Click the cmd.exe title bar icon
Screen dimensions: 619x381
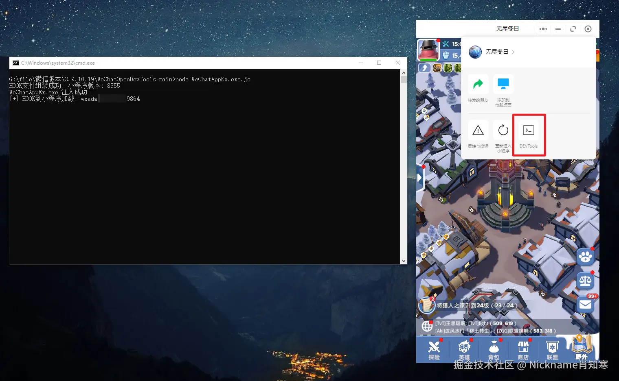pos(16,63)
